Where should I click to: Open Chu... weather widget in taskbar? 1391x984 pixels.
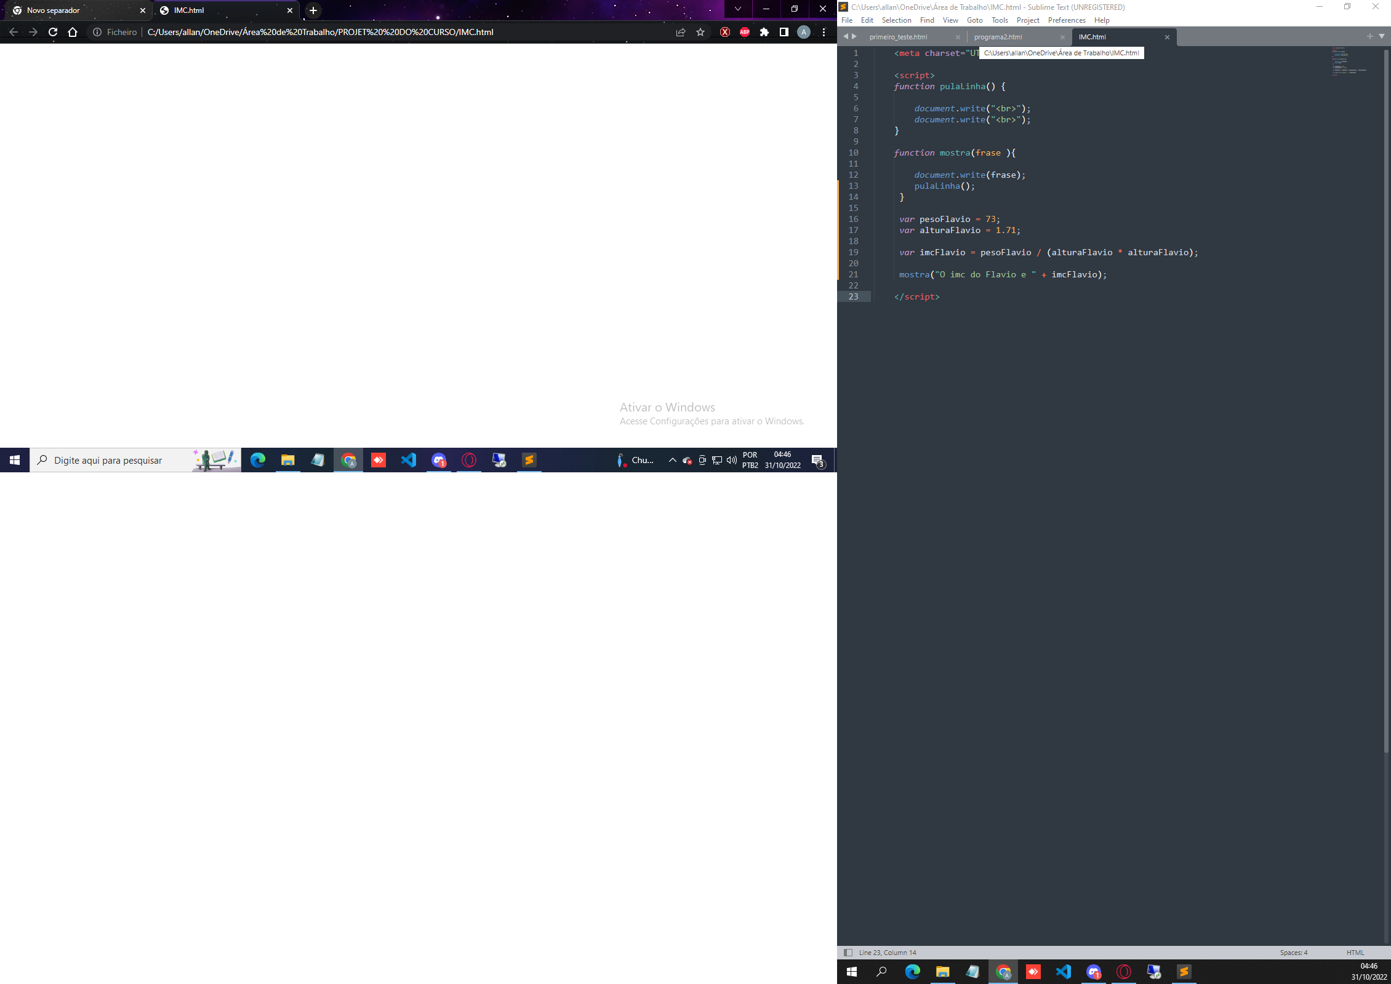point(636,460)
